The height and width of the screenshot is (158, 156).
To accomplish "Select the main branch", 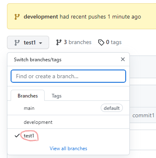I will (68, 108).
